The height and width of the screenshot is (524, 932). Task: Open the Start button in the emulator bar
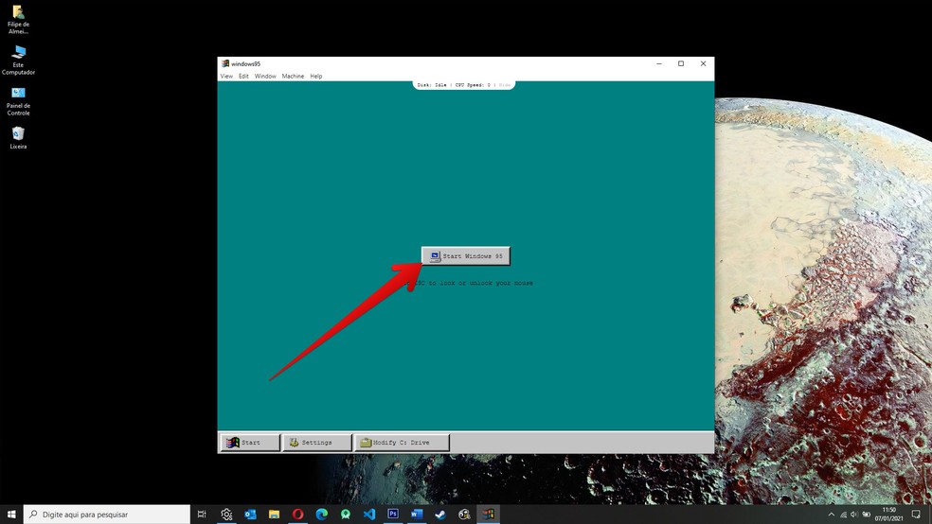point(250,442)
